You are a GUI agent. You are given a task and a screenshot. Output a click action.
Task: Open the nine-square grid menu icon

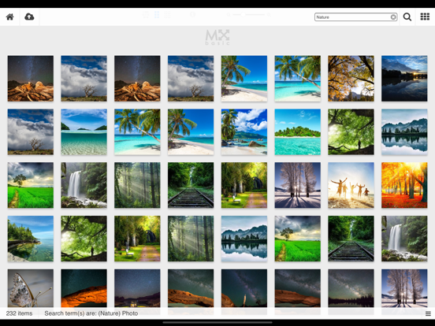[425, 17]
